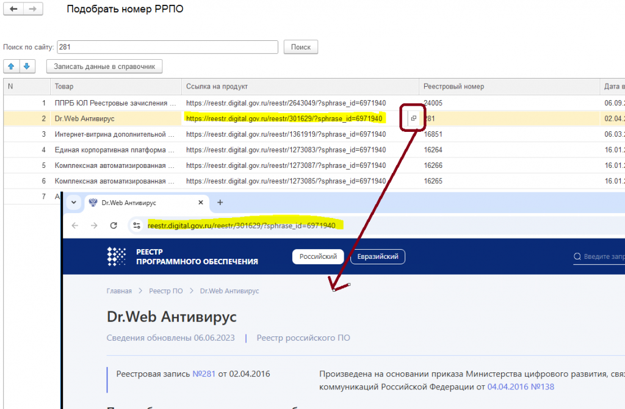The width and height of the screenshot is (625, 409).
Task: Focus the Поиск по сайту field
Action: (167, 47)
